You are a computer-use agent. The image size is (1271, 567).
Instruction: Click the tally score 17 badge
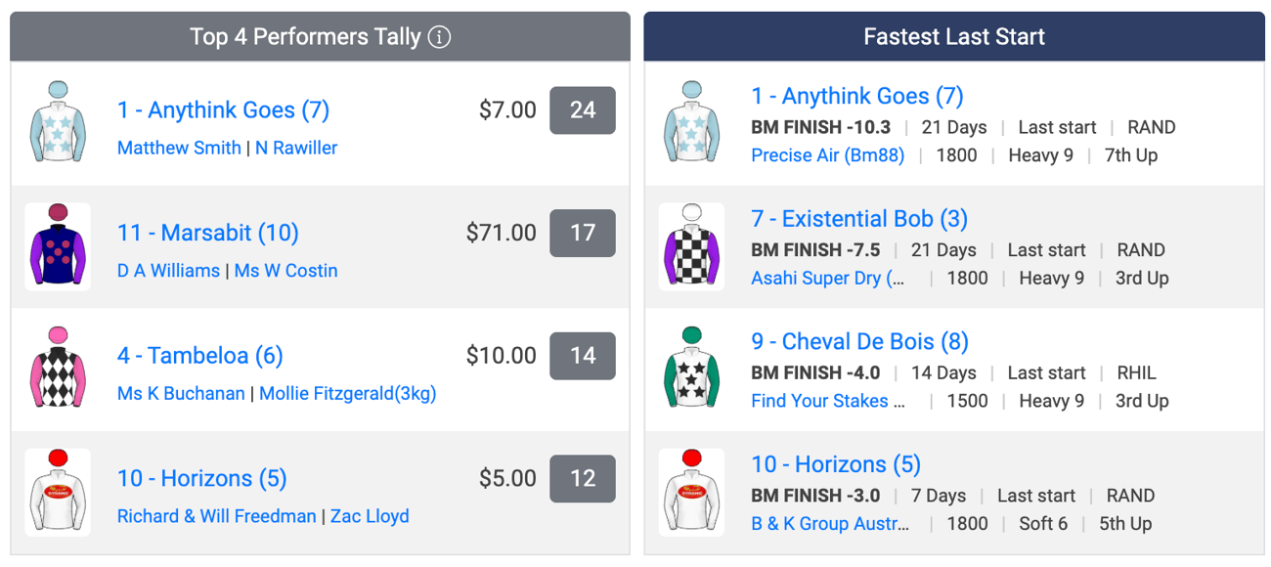point(583,233)
